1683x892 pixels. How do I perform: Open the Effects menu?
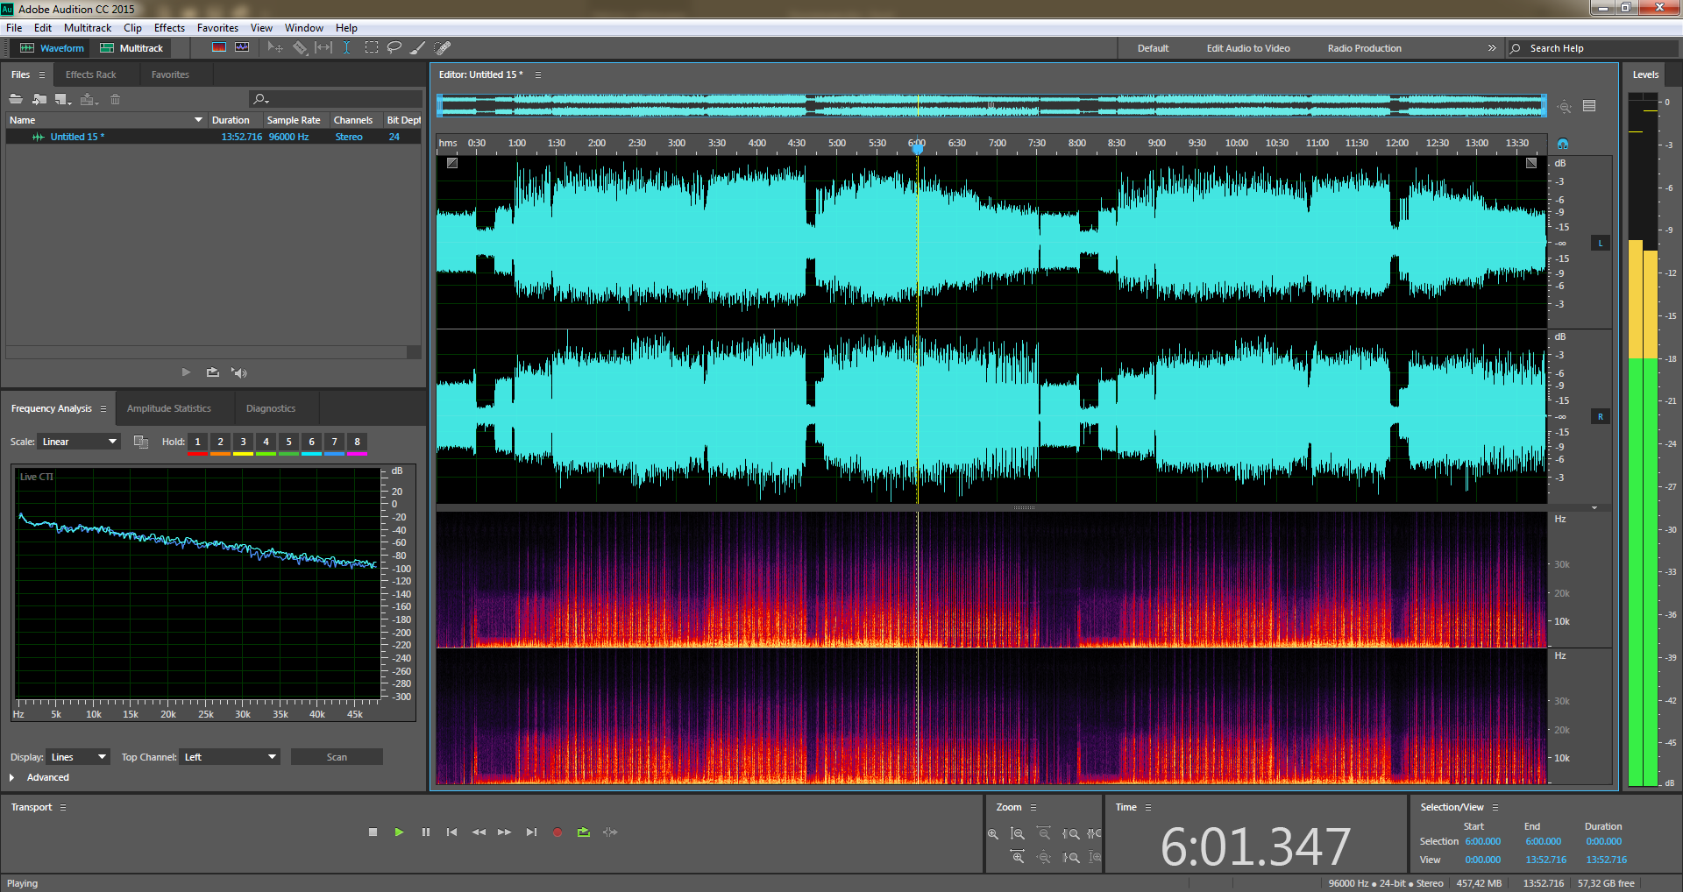click(169, 28)
